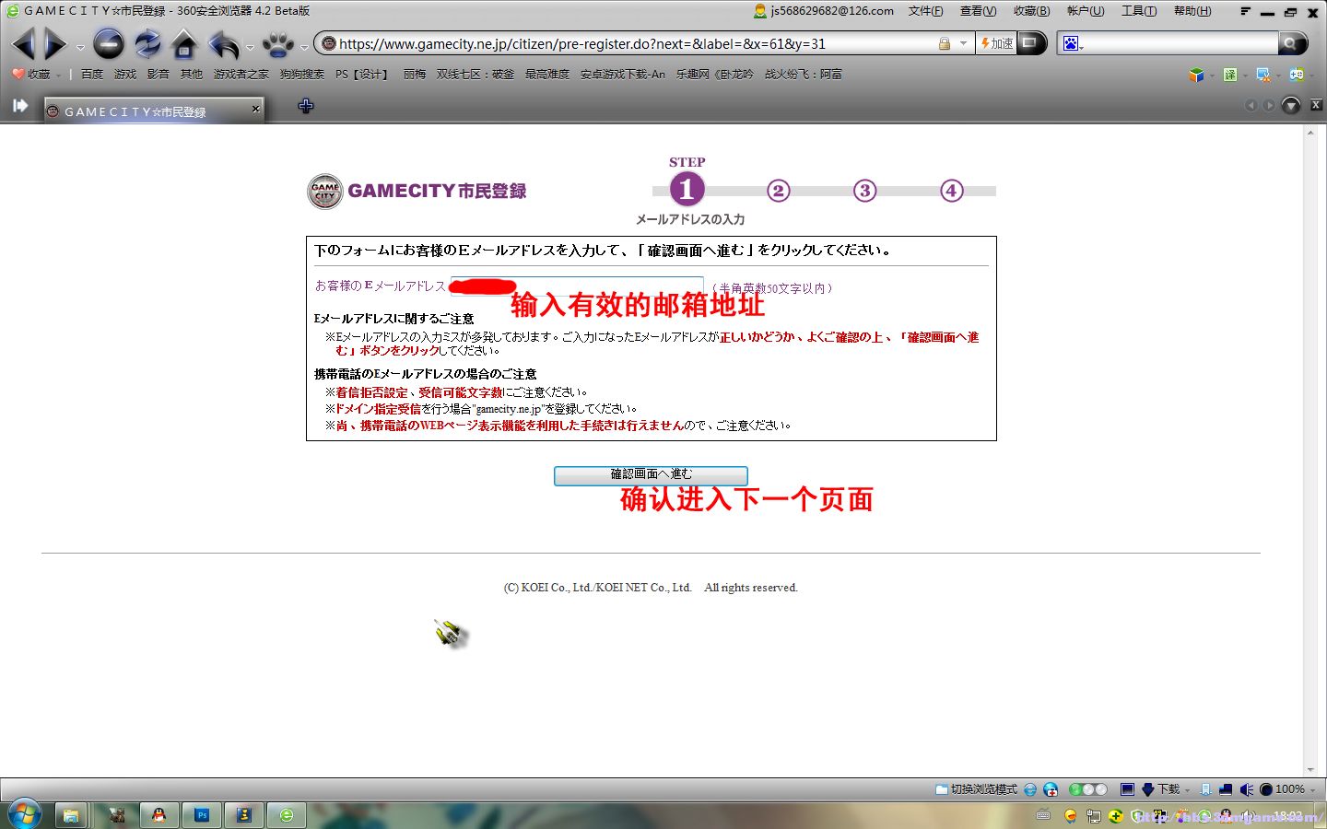The image size is (1327, 829).
Task: Expand the 下载 dropdown arrow
Action: click(1188, 790)
